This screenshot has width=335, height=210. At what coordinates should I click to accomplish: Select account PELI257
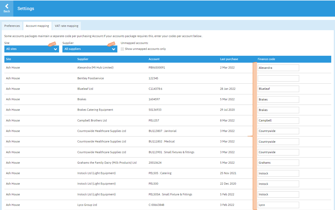pyautogui.click(x=154, y=120)
